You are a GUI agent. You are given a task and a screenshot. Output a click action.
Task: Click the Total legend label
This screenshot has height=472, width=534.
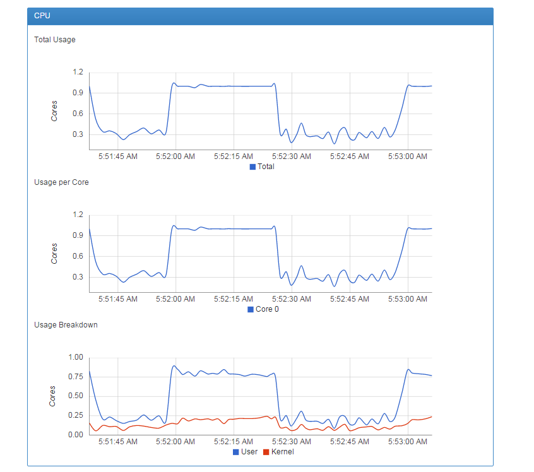click(266, 167)
